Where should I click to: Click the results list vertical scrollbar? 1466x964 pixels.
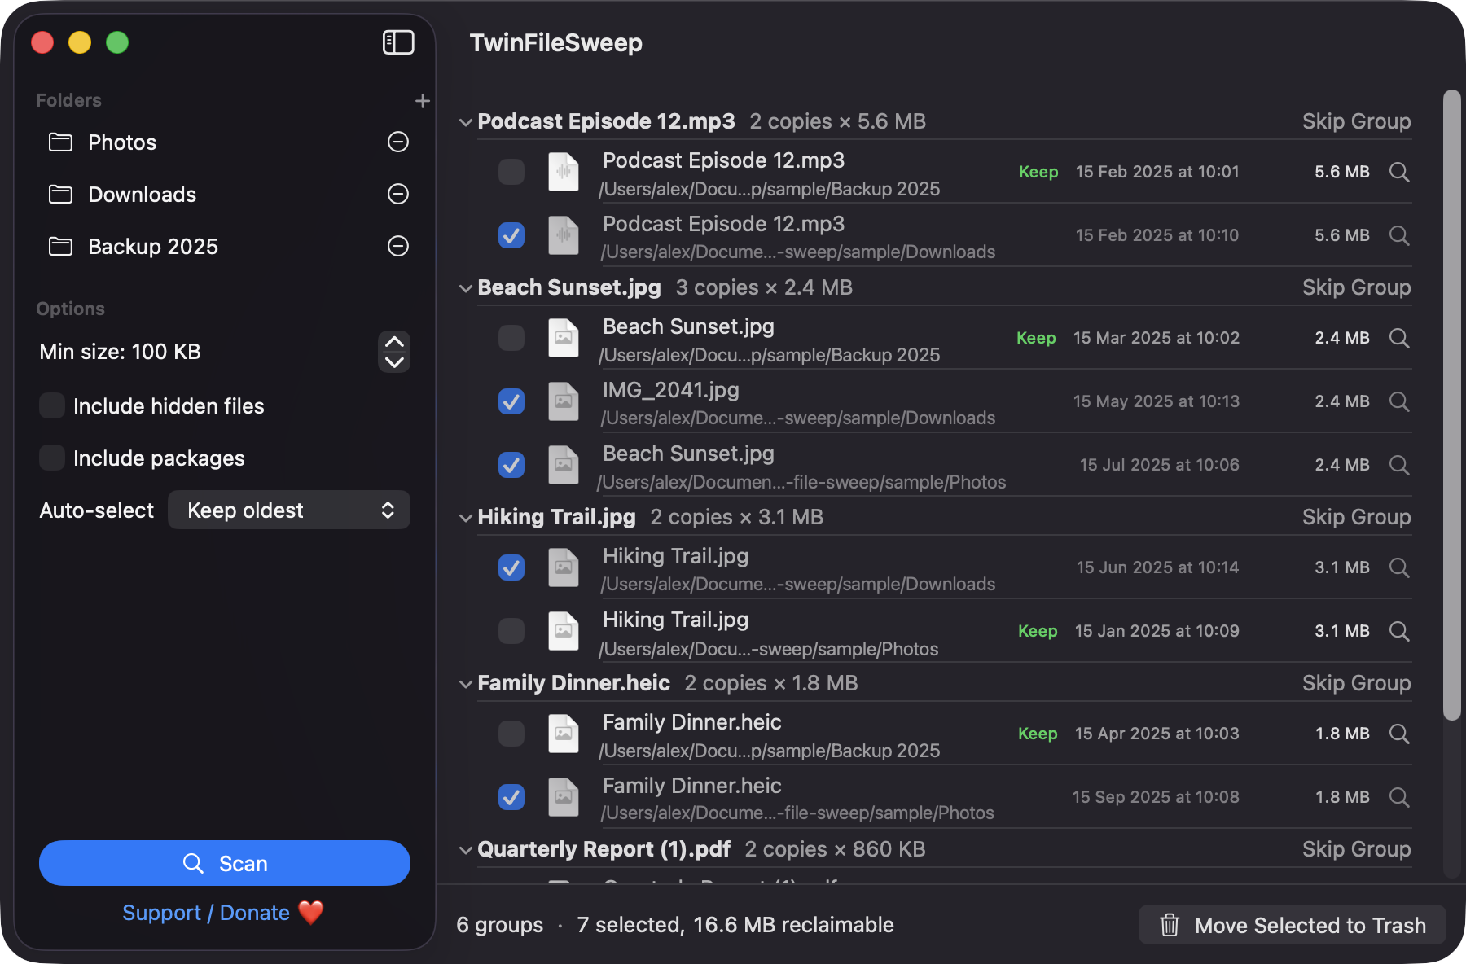pyautogui.click(x=1451, y=405)
